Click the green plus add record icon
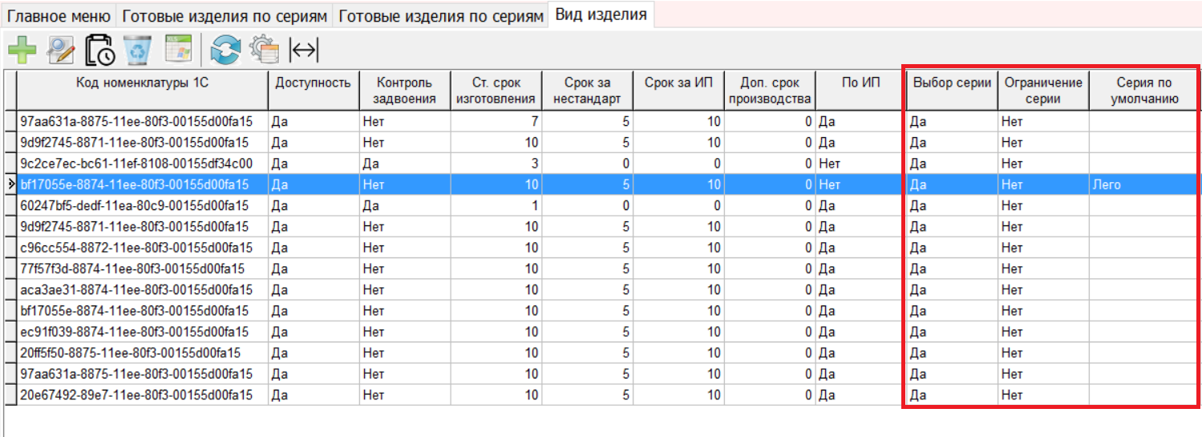The width and height of the screenshot is (1202, 437). tap(22, 51)
